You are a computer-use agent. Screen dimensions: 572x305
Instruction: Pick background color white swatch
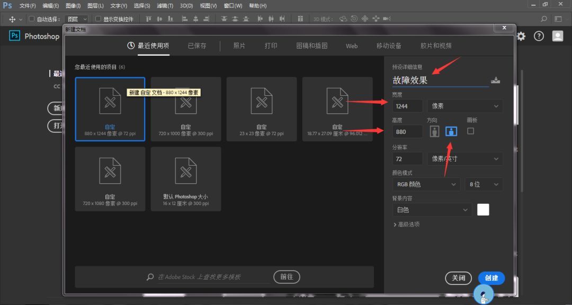tap(483, 210)
